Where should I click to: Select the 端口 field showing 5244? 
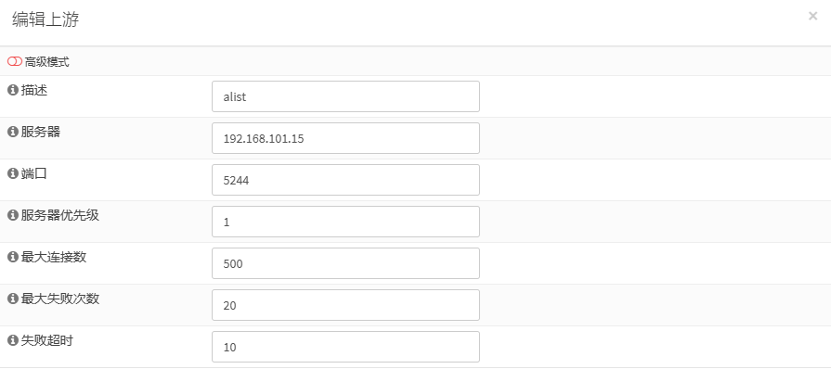point(345,180)
